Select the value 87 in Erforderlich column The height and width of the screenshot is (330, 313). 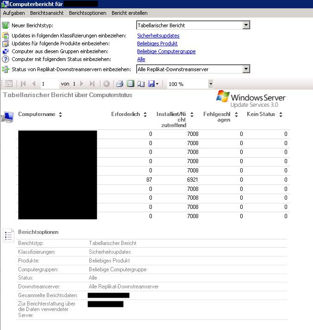click(x=149, y=179)
